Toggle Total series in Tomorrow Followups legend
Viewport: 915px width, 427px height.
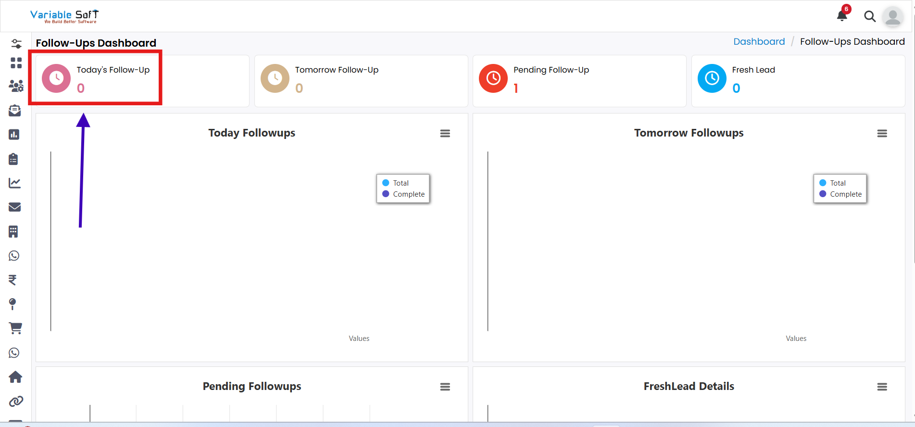click(x=837, y=183)
